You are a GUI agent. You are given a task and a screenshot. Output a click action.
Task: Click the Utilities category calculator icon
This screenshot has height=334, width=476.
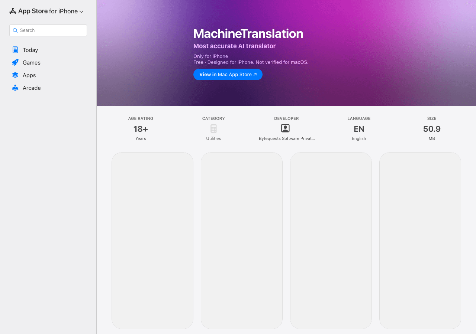pyautogui.click(x=213, y=129)
